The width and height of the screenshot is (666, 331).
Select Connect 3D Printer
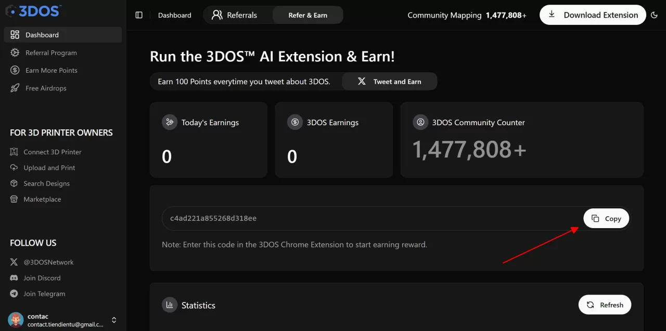52,152
